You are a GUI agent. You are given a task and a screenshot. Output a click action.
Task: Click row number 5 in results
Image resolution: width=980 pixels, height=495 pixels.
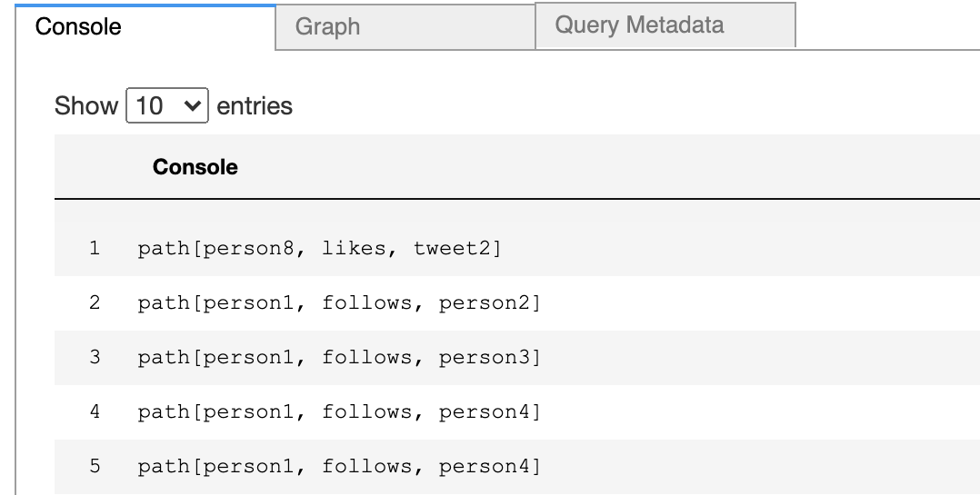[x=95, y=466]
